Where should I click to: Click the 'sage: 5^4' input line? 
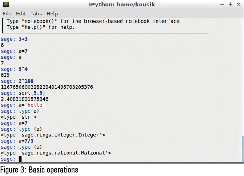pos(14,69)
